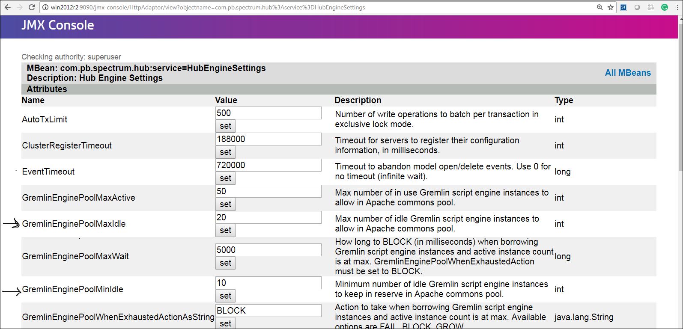Image resolution: width=683 pixels, height=329 pixels.
Task: Click the browser back arrow
Action: [8, 7]
